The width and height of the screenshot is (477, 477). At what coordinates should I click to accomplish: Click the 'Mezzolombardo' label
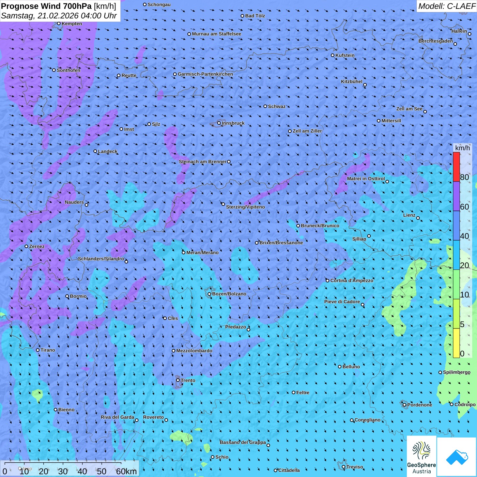(x=195, y=351)
